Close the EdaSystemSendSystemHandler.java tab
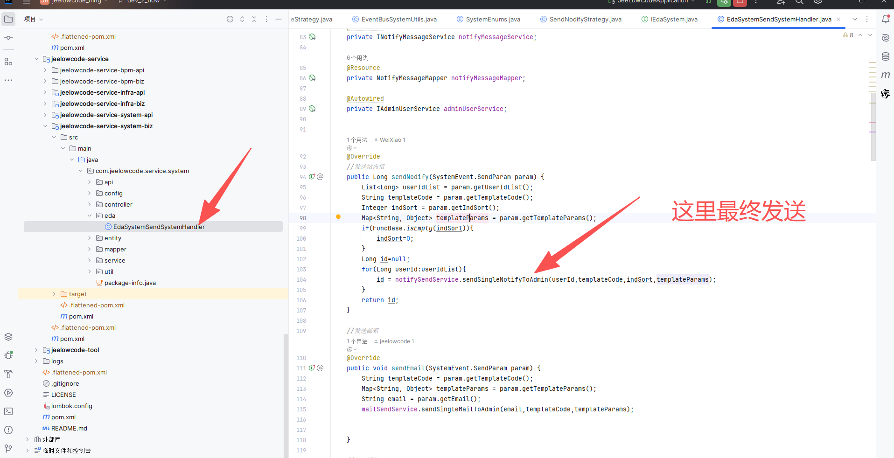 click(838, 19)
